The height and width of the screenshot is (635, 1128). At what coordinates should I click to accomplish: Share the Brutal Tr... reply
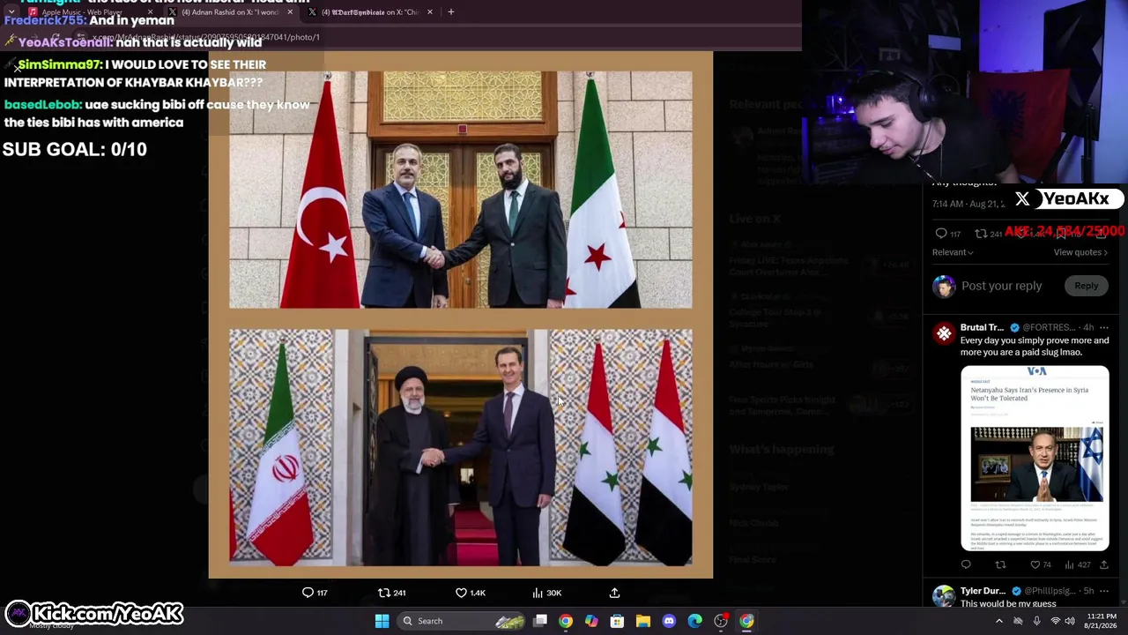pyautogui.click(x=1103, y=564)
